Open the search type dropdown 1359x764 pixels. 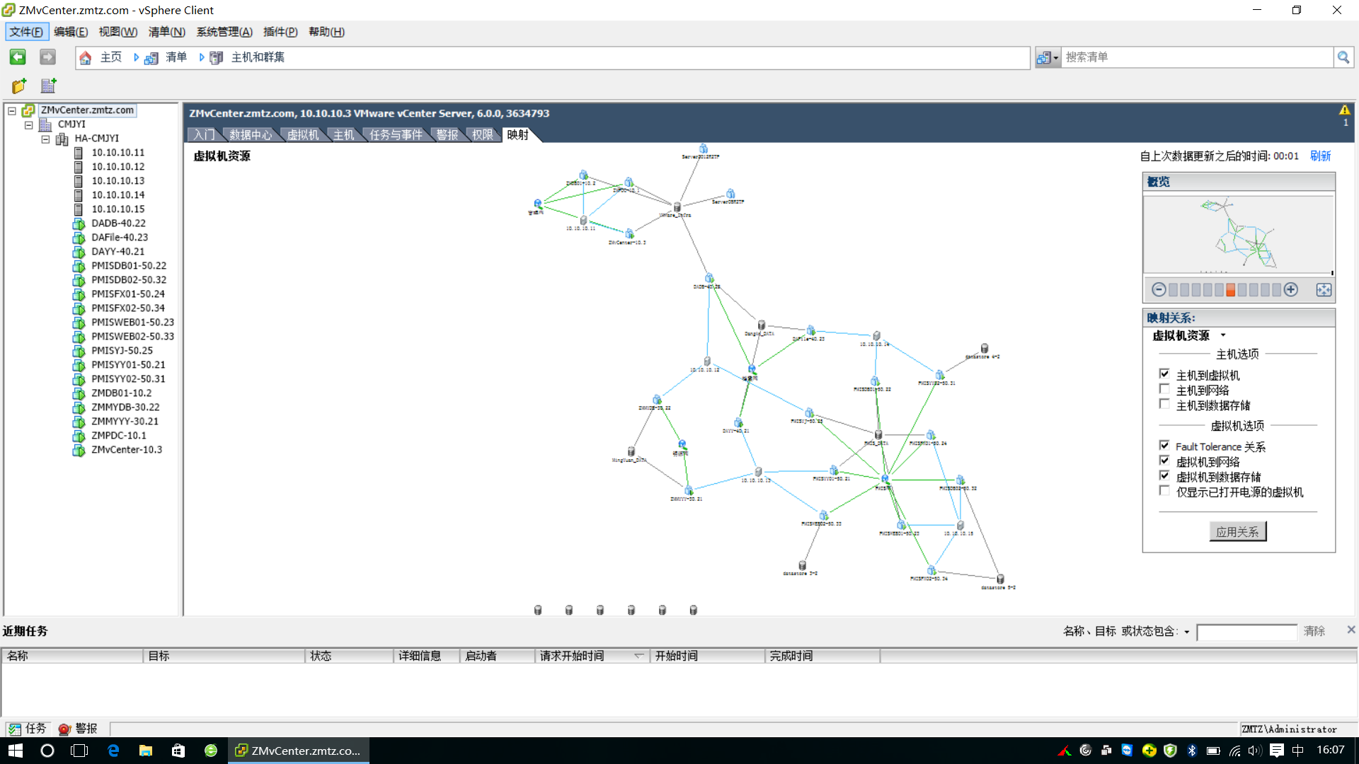click(x=1048, y=58)
